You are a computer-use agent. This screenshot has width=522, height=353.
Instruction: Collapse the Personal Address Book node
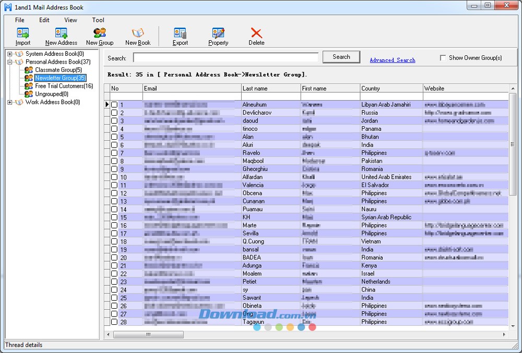(10, 62)
